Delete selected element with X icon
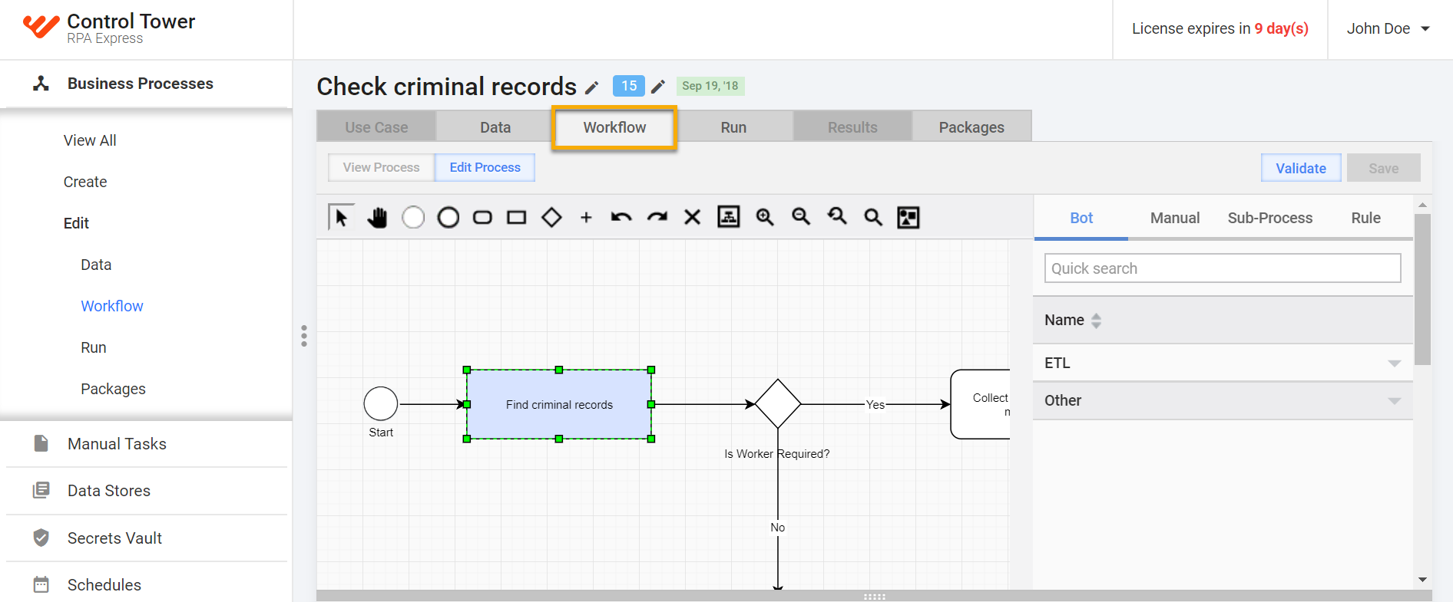This screenshot has height=602, width=1453. 693,218
